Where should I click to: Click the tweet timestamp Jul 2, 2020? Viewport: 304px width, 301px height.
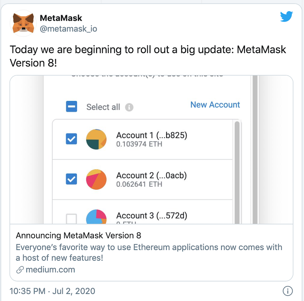pos(52,291)
